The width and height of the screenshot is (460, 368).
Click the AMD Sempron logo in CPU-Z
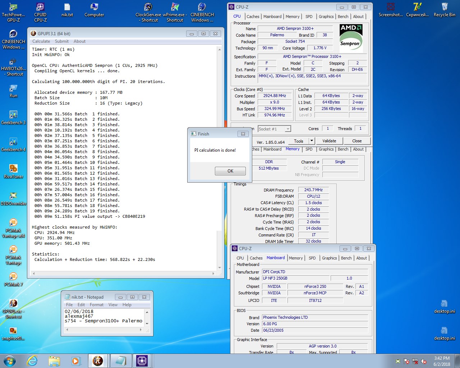[x=351, y=38]
